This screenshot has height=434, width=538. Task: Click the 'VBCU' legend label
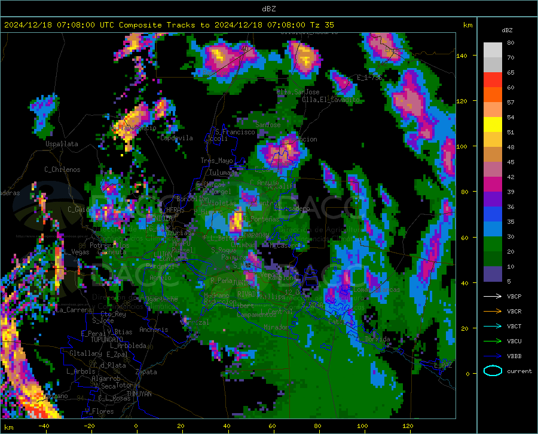[x=514, y=341]
